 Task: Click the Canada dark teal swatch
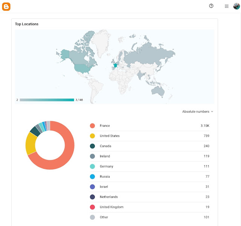click(x=92, y=146)
